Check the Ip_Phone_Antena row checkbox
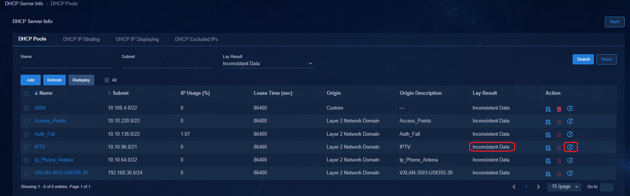The width and height of the screenshot is (630, 196). pyautogui.click(x=27, y=160)
